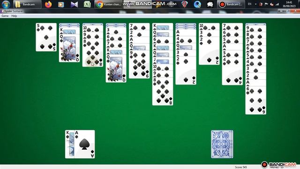Open the Bandicam folder taskbar button

point(27,4)
